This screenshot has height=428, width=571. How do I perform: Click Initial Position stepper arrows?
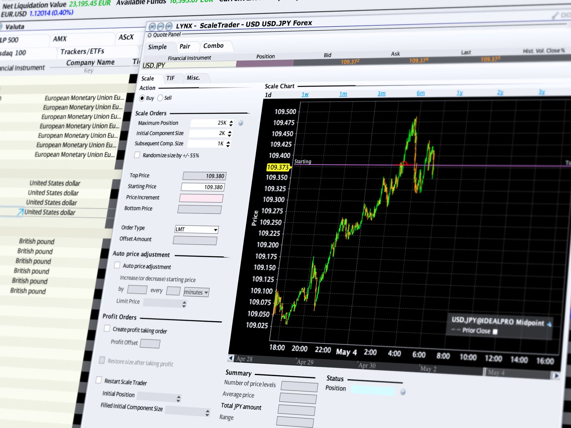(178, 399)
